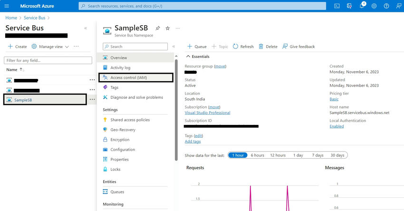
Task: Open the feedback icon in top bar
Action: pos(399,6)
